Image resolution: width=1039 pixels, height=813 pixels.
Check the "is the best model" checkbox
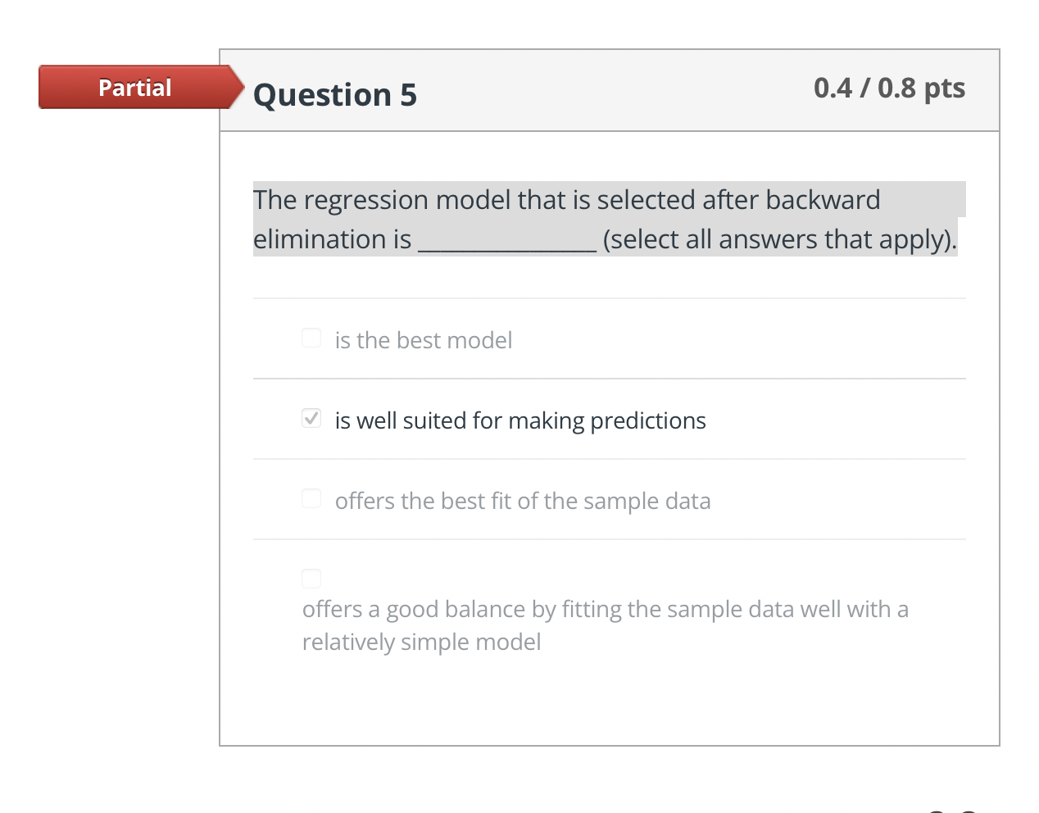pyautogui.click(x=311, y=338)
